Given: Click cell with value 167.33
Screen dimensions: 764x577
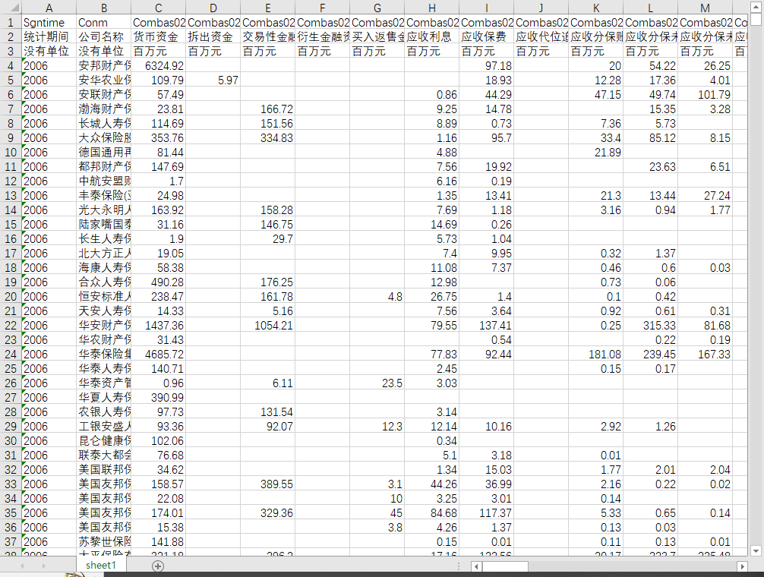Looking at the screenshot, I should tap(705, 355).
